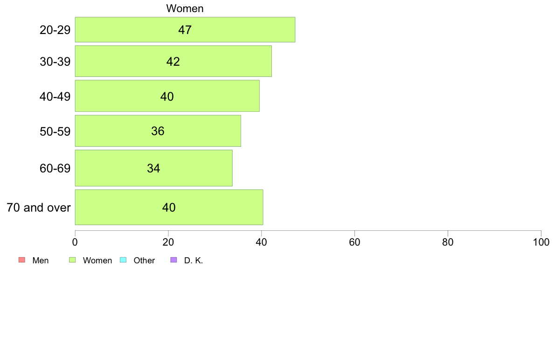Click the Men legend text
The width and height of the screenshot is (554, 343).
[x=40, y=261]
